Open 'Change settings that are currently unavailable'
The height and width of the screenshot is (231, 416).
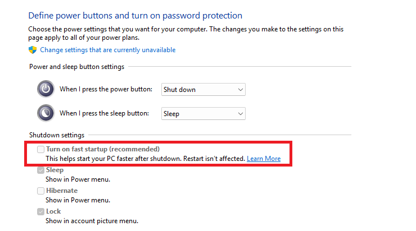tap(107, 50)
